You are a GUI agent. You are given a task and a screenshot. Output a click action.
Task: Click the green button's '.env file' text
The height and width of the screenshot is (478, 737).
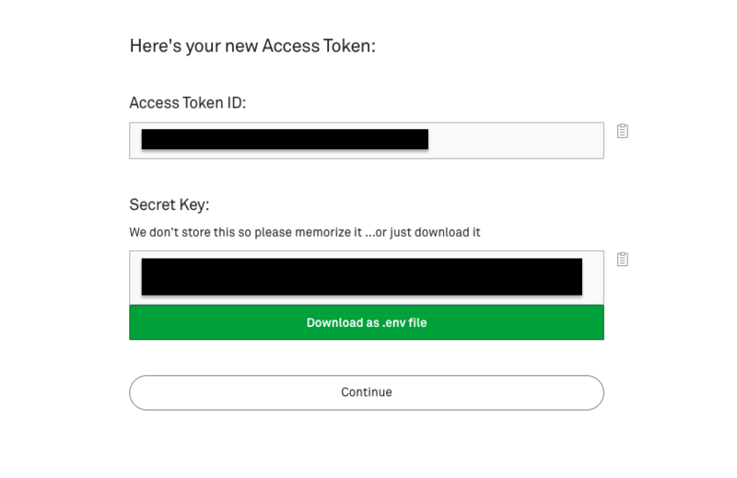pyautogui.click(x=404, y=323)
